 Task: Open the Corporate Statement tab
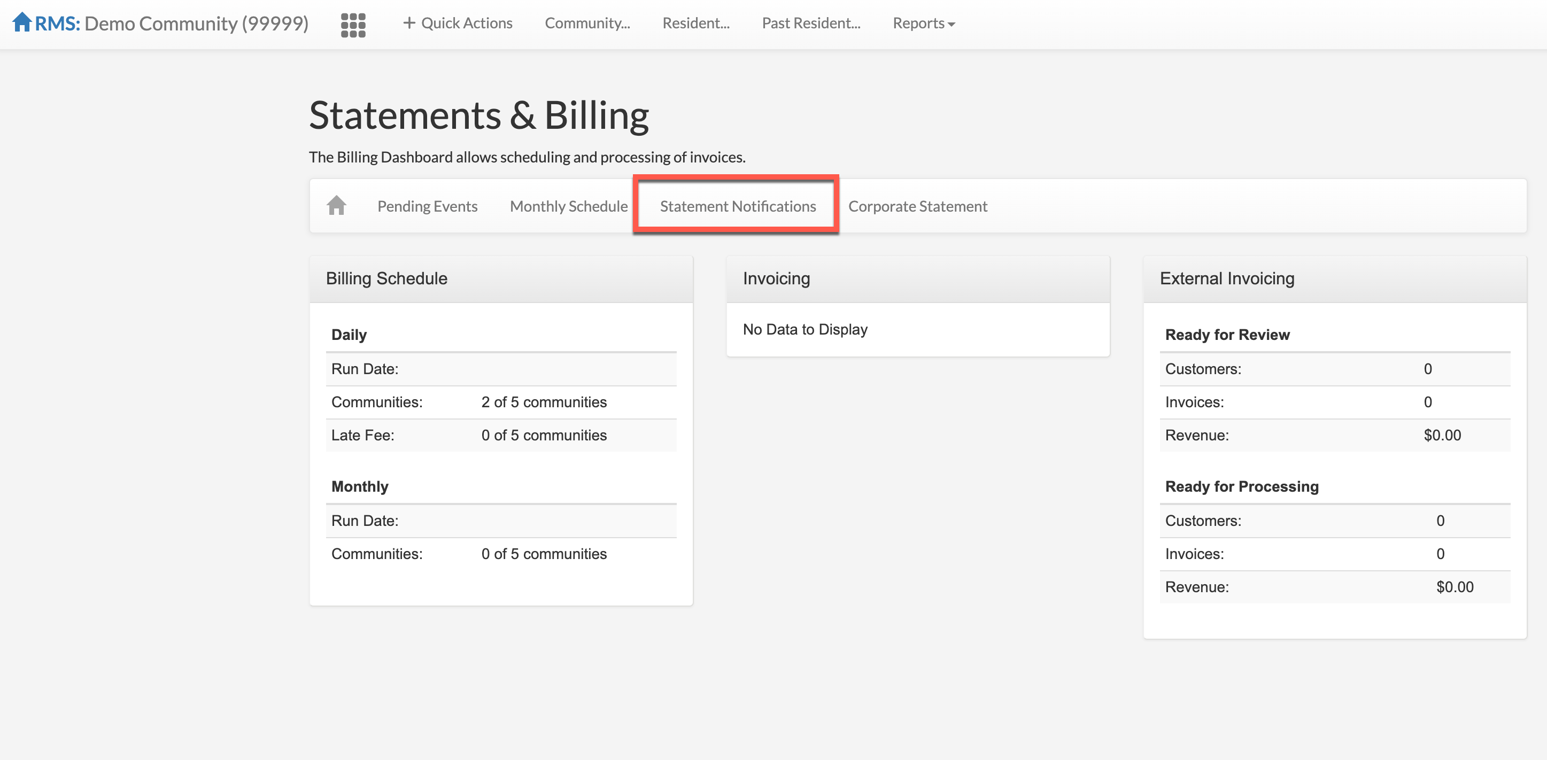[917, 206]
